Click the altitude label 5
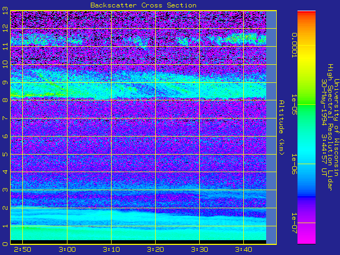340x255 pixels. (5, 154)
